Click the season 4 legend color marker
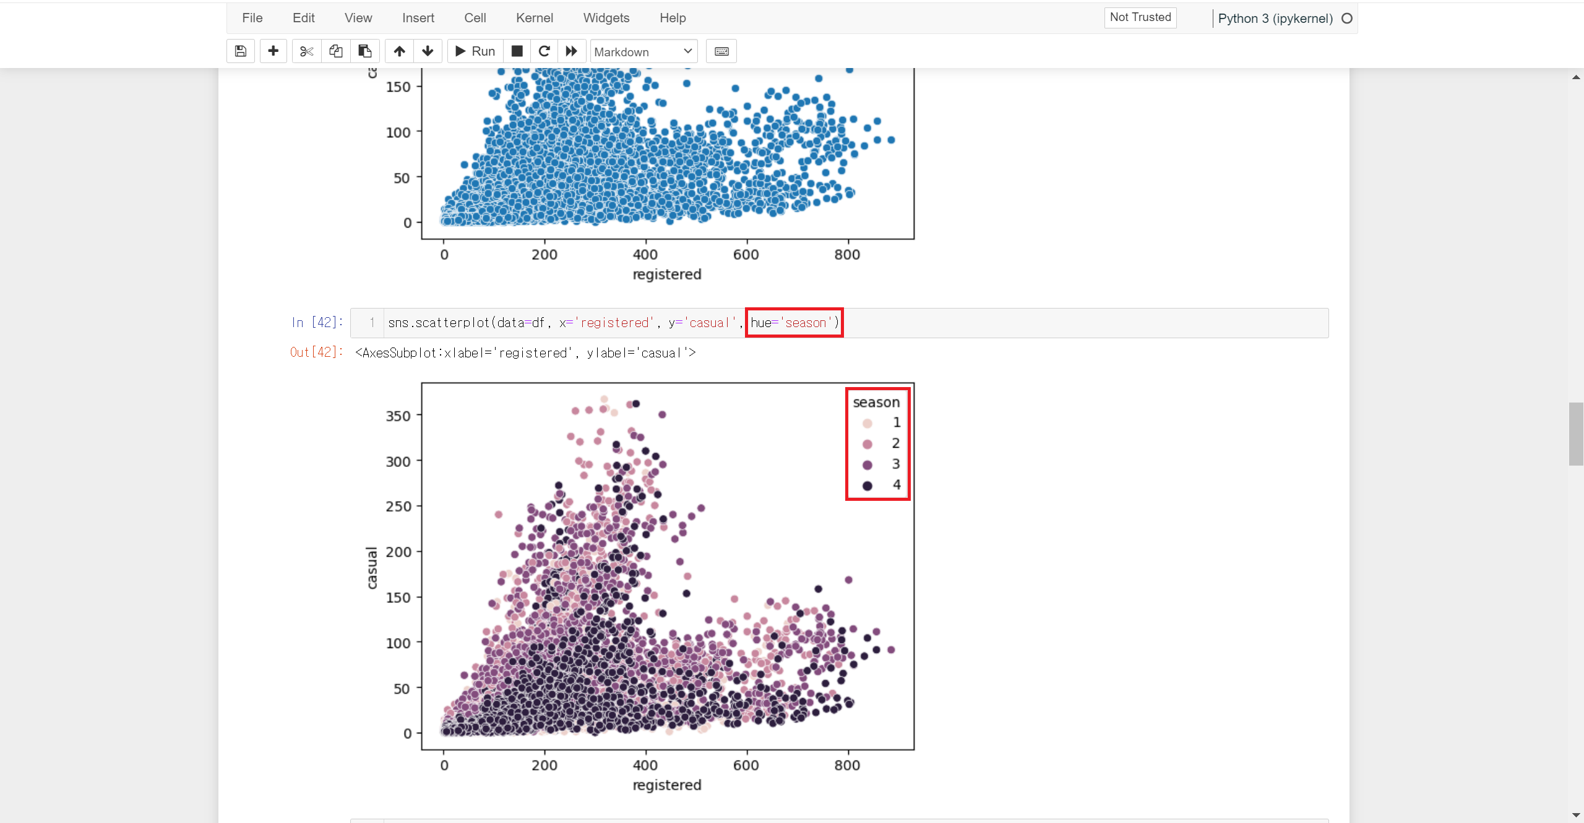The width and height of the screenshot is (1584, 823). [x=867, y=486]
